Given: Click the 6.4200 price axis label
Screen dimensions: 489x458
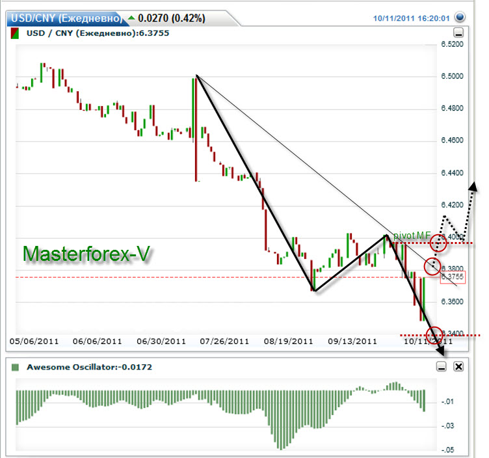Looking at the screenshot, I should coord(452,205).
